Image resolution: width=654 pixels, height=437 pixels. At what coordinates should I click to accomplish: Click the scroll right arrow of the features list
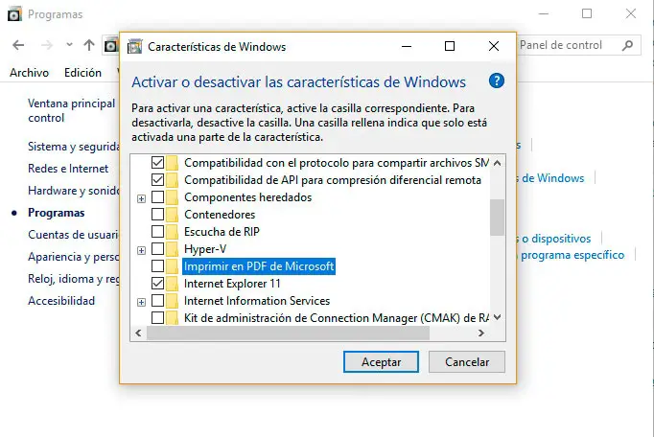[x=481, y=333]
